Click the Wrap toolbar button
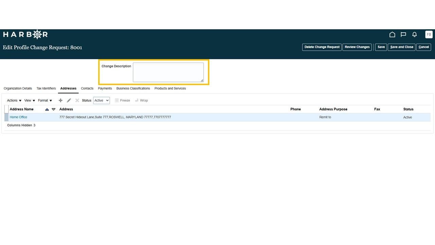 [x=141, y=100]
